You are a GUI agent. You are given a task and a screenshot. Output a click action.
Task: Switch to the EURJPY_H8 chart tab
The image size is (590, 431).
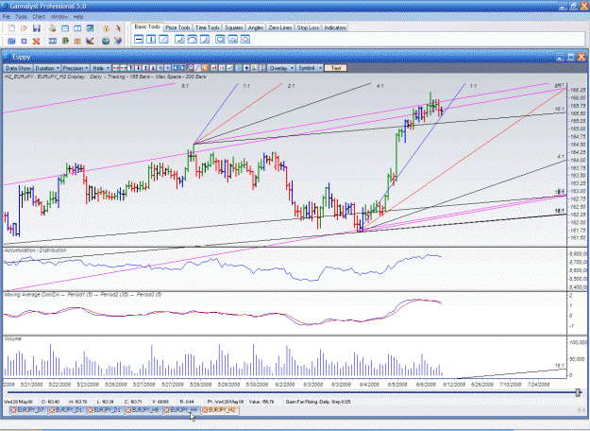coord(143,410)
